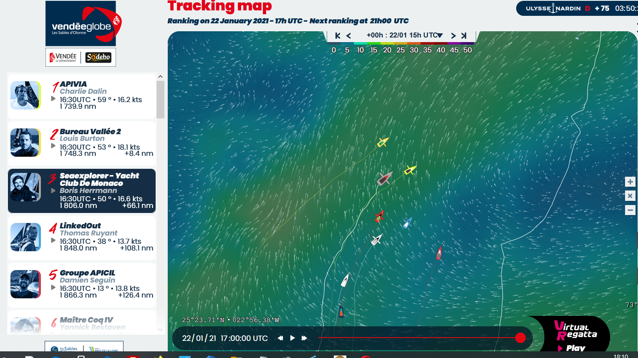The width and height of the screenshot is (638, 358).
Task: Click the ranking list scroll down arrow
Action: (160, 330)
